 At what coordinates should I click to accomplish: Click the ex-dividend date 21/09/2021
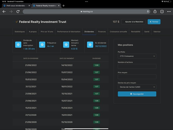[31, 94]
